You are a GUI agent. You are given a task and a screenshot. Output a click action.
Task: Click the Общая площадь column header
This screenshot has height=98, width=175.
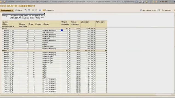pos(66,24)
